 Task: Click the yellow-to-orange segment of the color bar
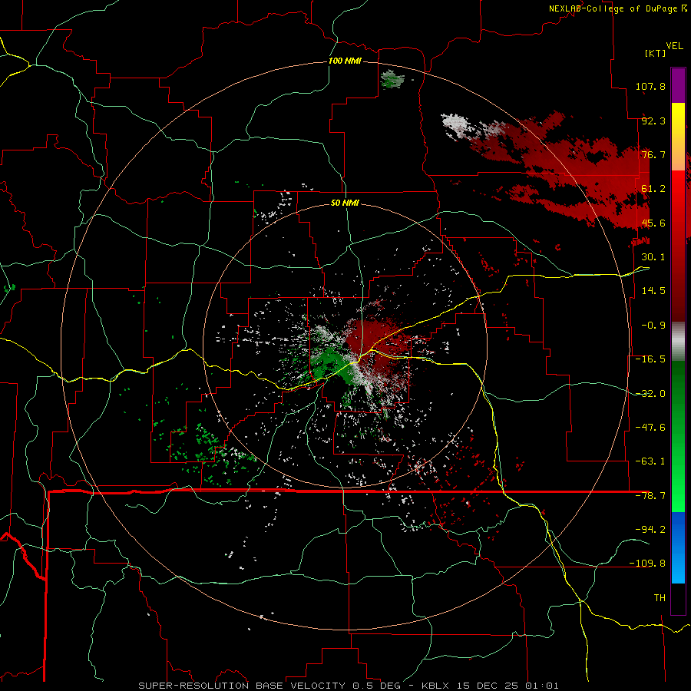click(678, 137)
